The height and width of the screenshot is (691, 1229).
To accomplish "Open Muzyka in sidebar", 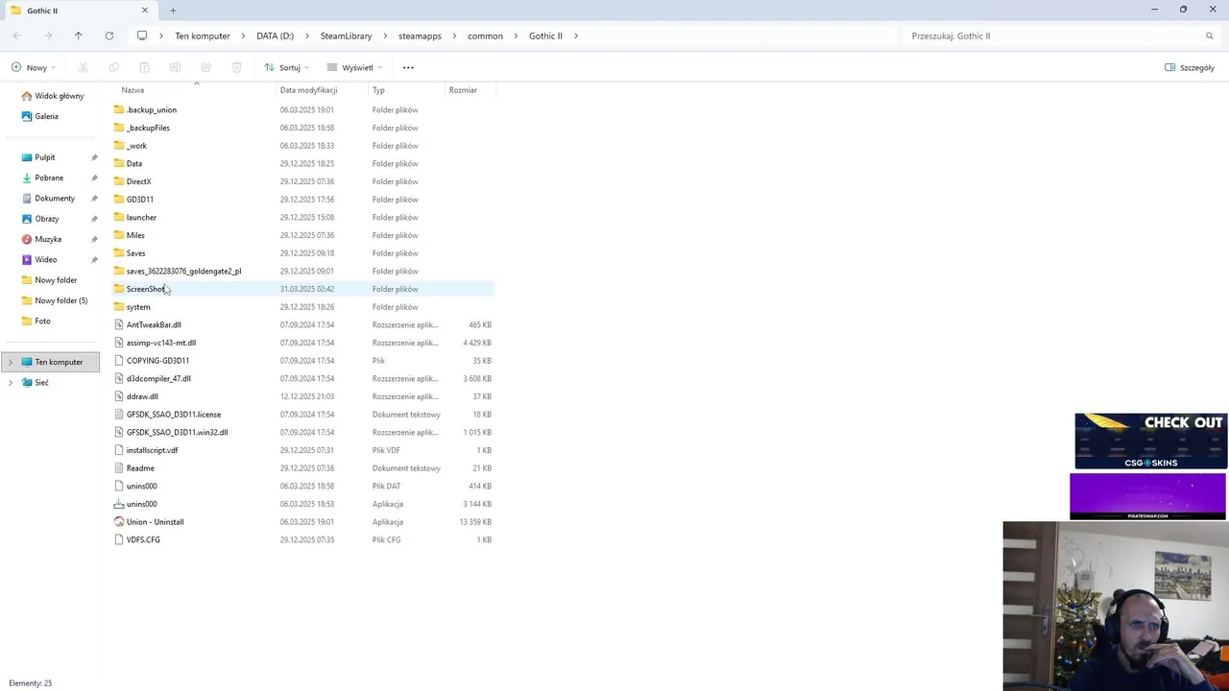I will click(48, 239).
